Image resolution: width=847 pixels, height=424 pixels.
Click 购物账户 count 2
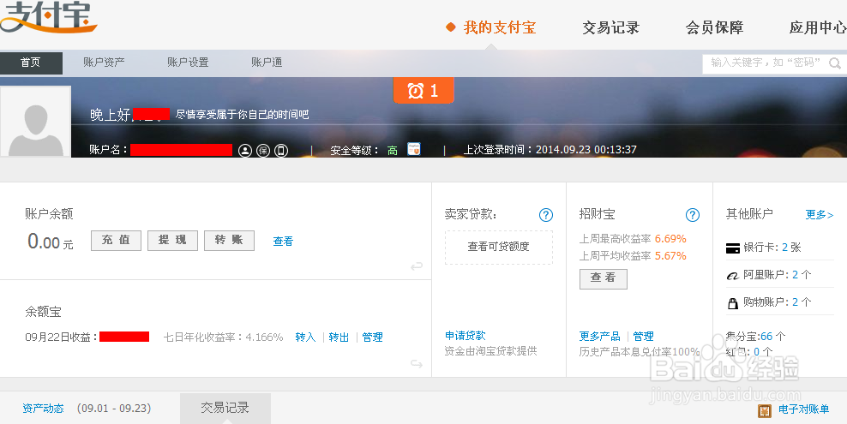point(796,302)
